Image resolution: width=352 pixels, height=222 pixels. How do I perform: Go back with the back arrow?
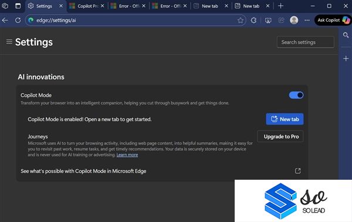click(5, 20)
